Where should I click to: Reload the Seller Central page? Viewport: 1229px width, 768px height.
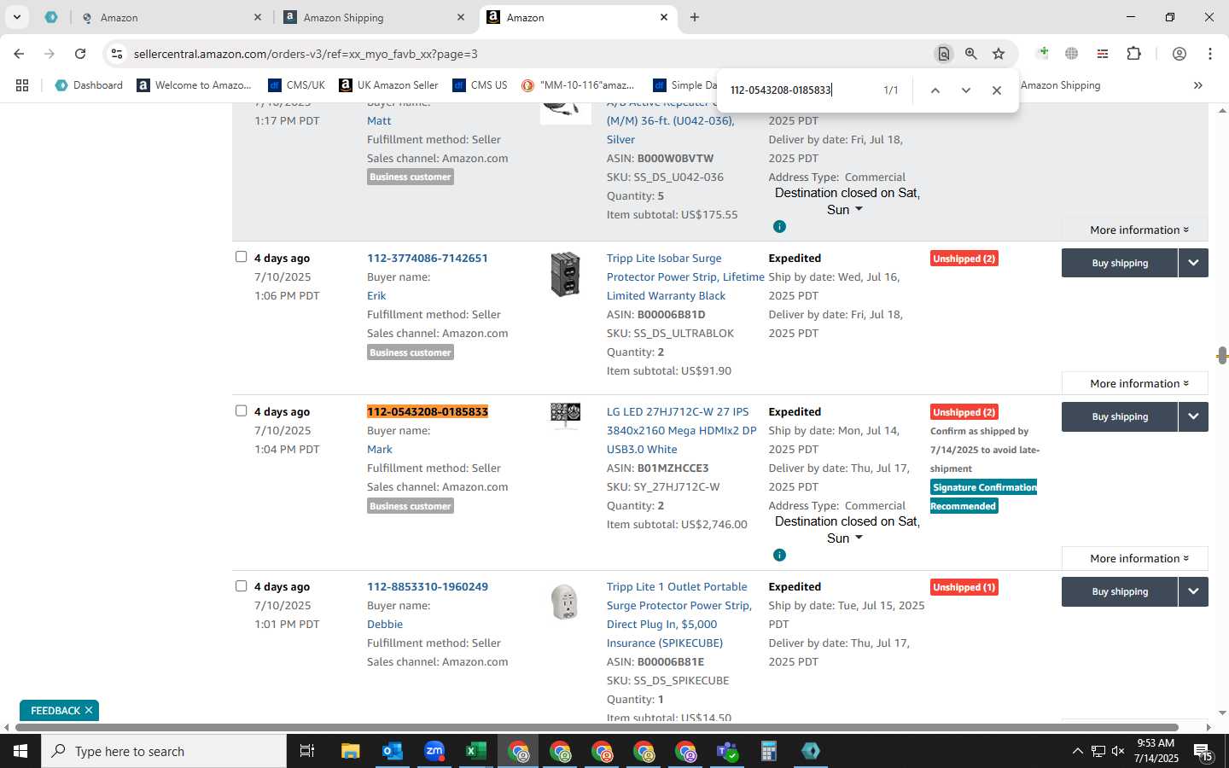(80, 54)
